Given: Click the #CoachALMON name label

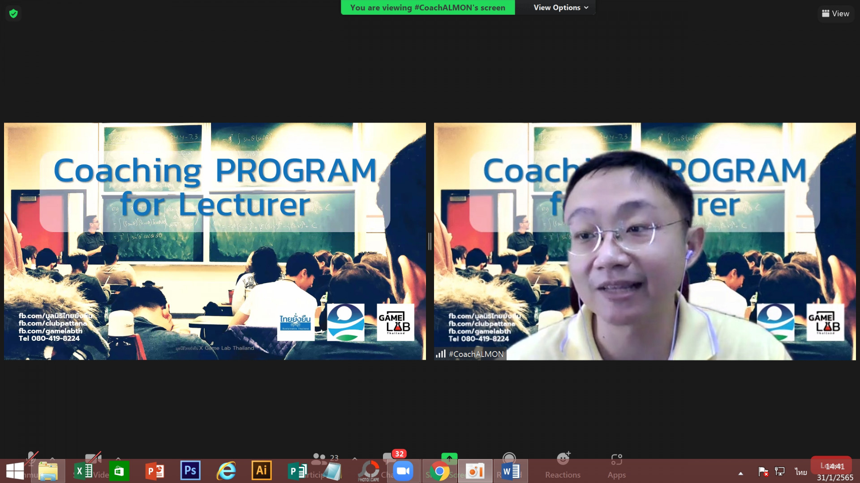Looking at the screenshot, I should tap(476, 354).
